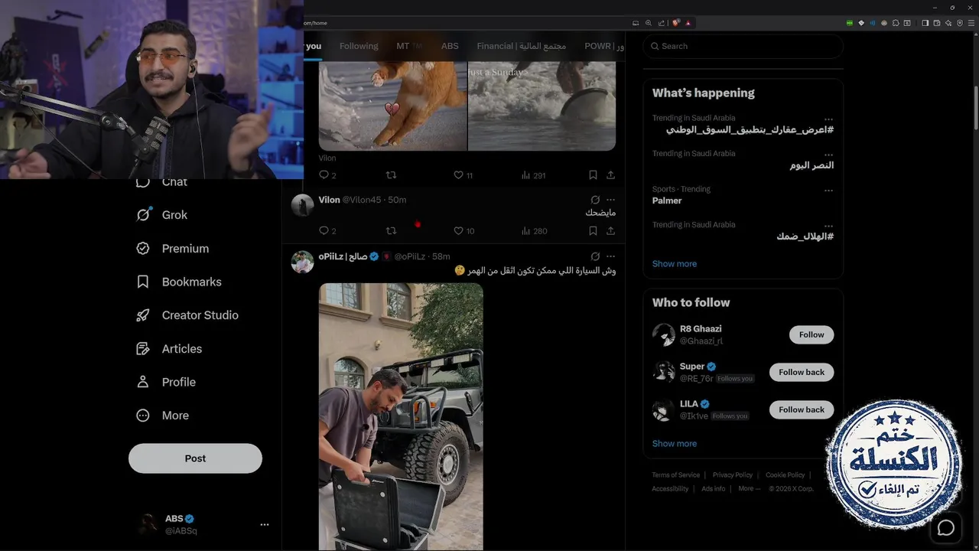Follow back LILA
This screenshot has width=979, height=551.
[x=802, y=409]
